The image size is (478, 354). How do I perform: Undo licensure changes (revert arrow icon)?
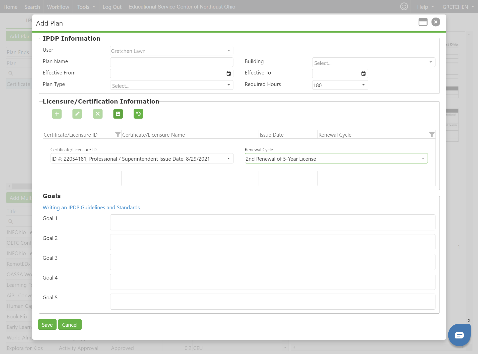tap(138, 114)
